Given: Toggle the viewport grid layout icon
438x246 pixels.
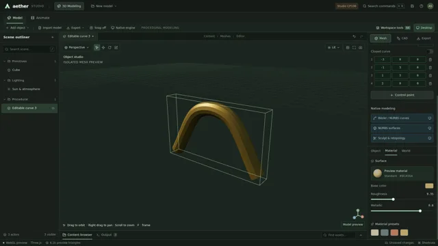Looking at the screenshot, I should tap(348, 48).
